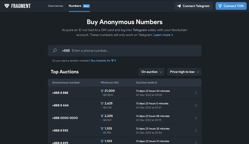Click the 20 Dec 2022 at 20:05 date
This screenshot has width=249, height=144.
point(149,95)
